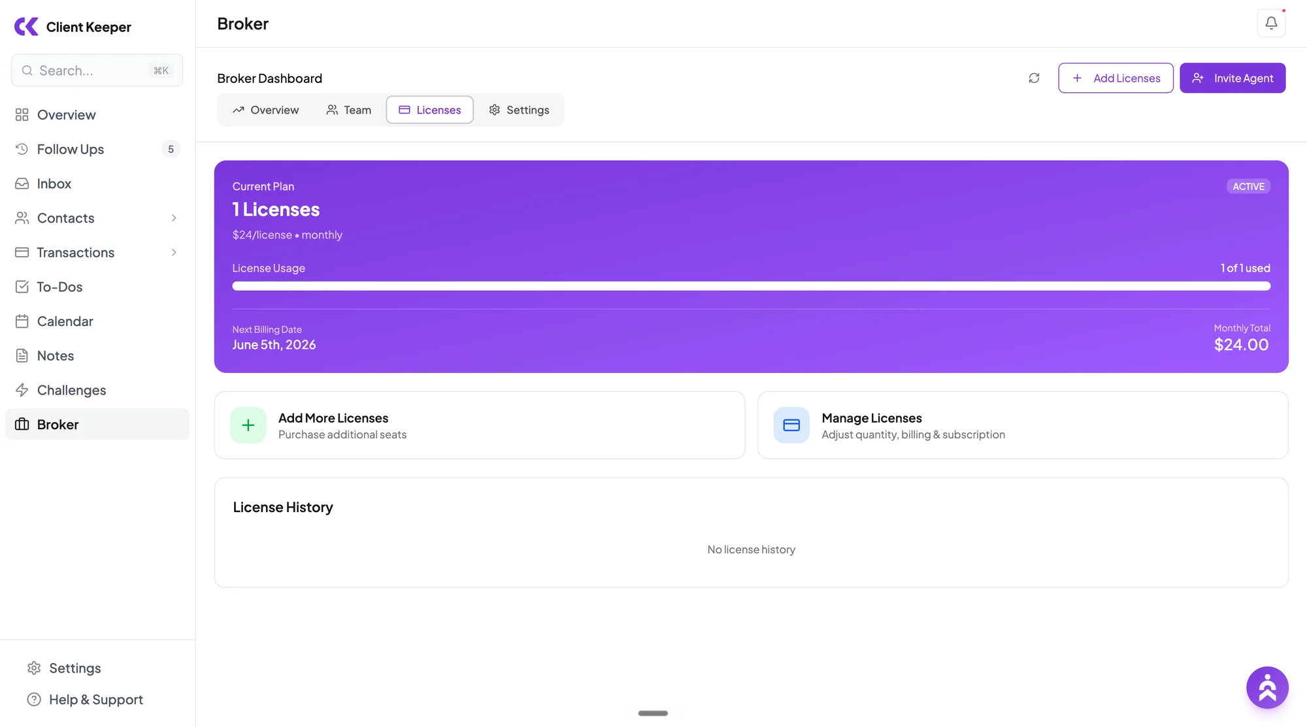Open Calendar from the sidebar
Image resolution: width=1307 pixels, height=727 pixels.
97,321
